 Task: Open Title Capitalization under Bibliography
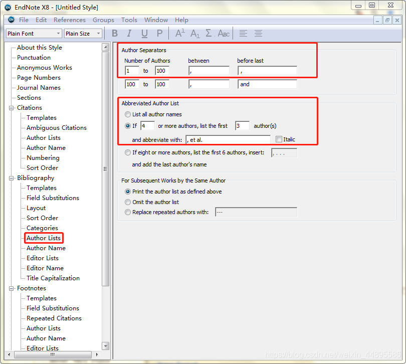click(x=53, y=278)
